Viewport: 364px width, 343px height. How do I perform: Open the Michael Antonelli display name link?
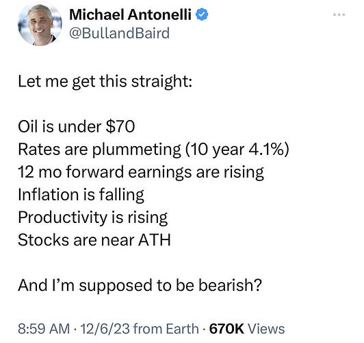[x=130, y=14]
